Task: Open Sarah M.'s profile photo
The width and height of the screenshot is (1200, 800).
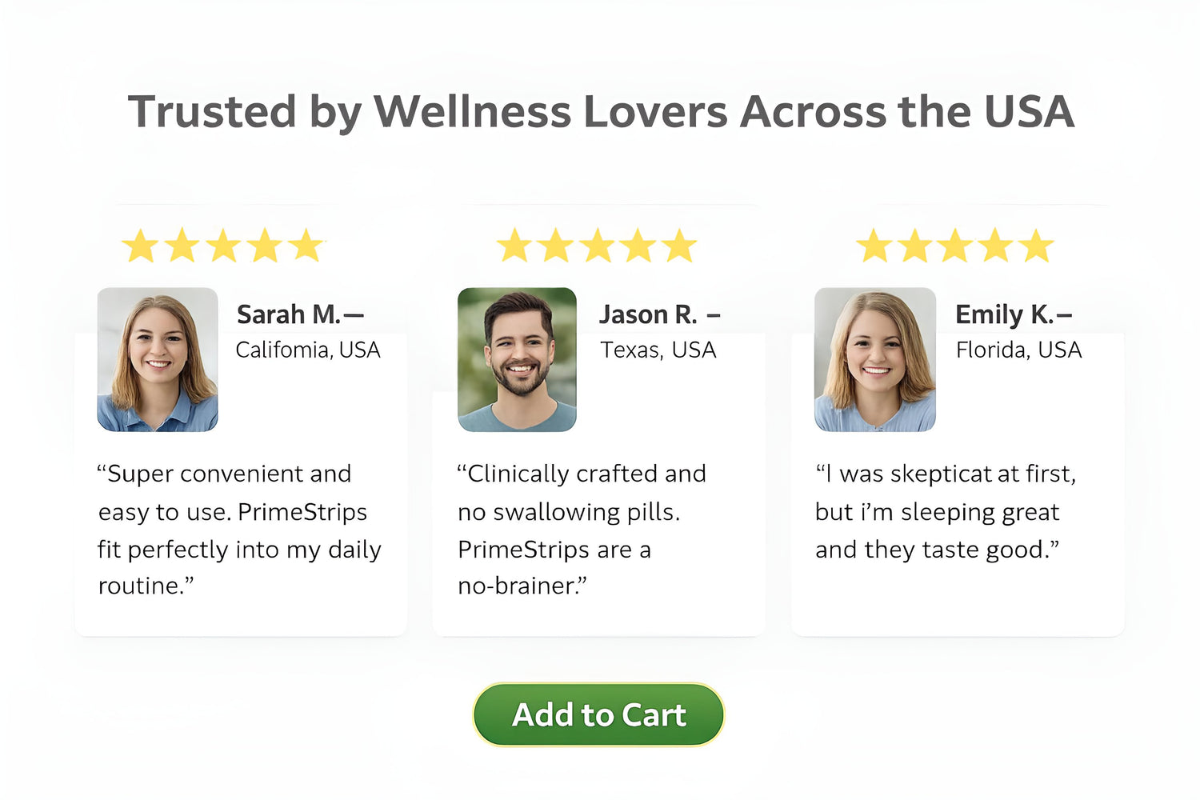Action: 158,359
